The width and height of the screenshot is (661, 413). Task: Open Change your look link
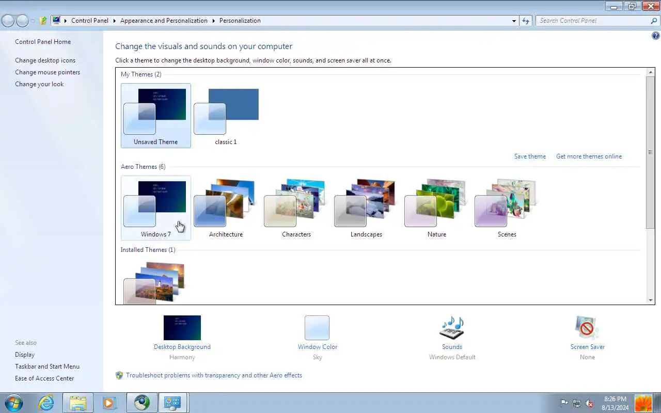point(39,84)
